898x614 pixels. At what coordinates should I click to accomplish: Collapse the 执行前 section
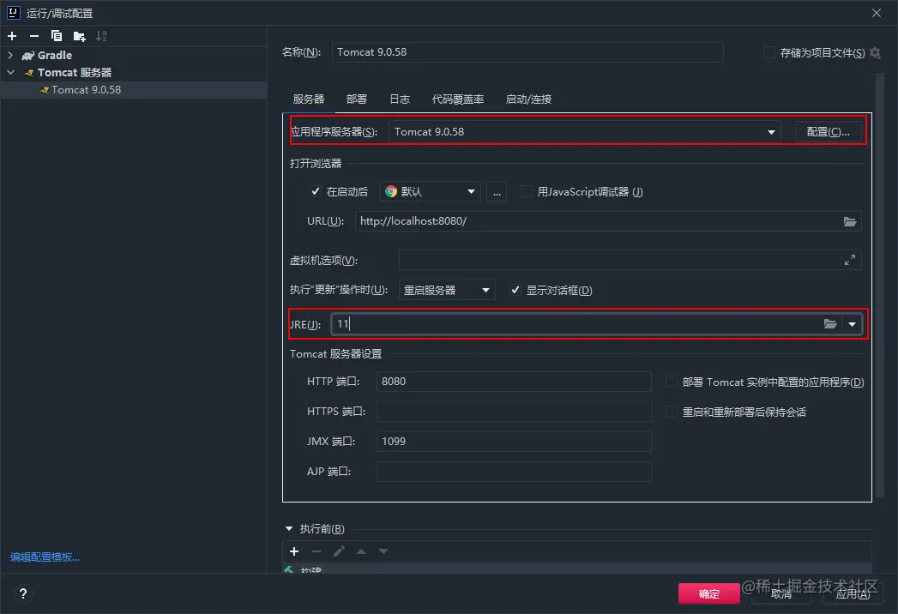pyautogui.click(x=289, y=528)
